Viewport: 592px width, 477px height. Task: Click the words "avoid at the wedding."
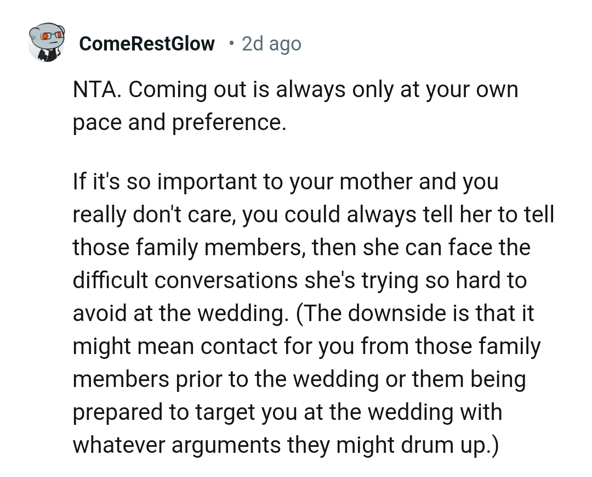pyautogui.click(x=181, y=313)
